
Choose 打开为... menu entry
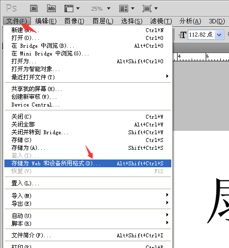point(88,61)
